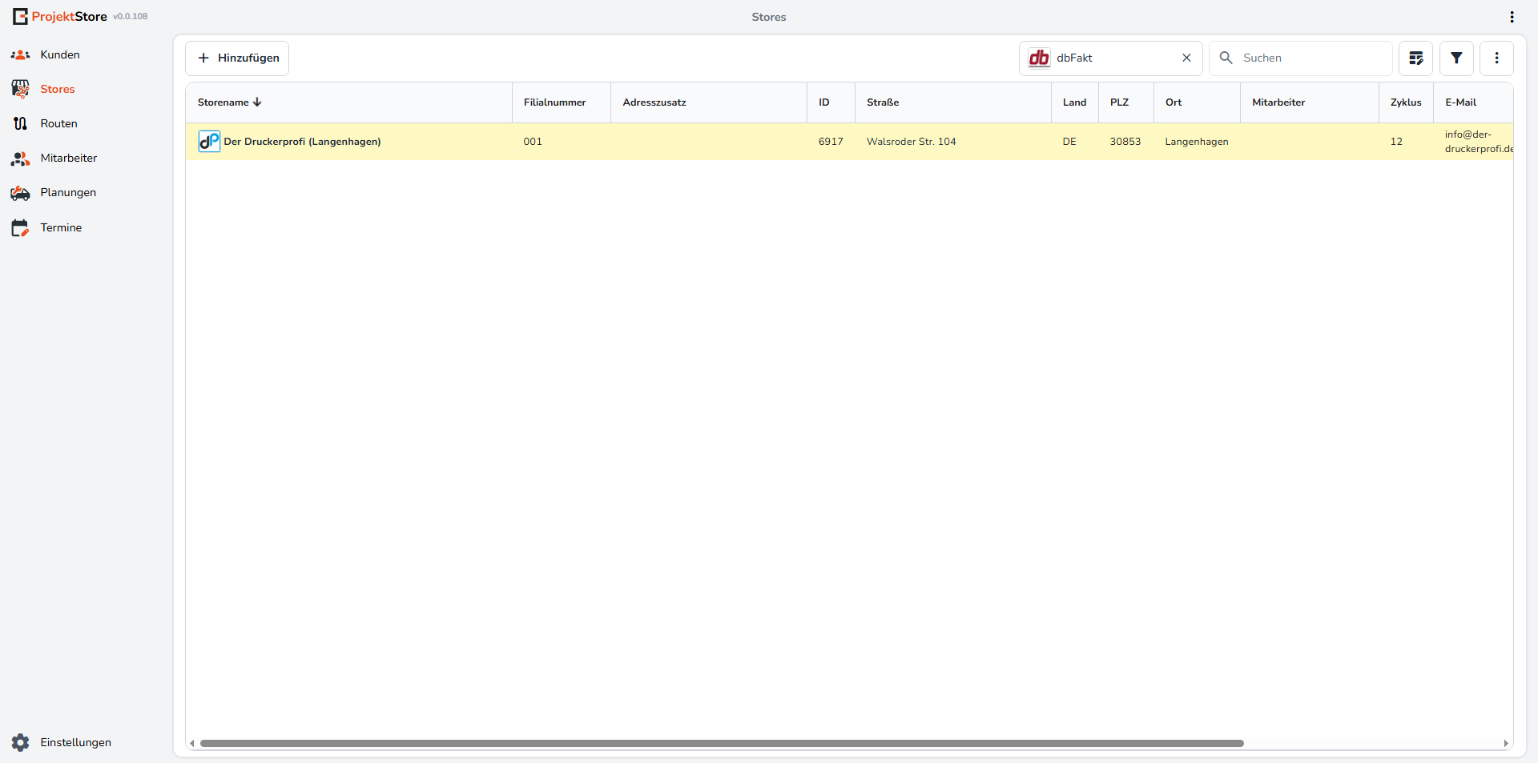Open the Mitarbeiter sidebar icon

(x=20, y=158)
